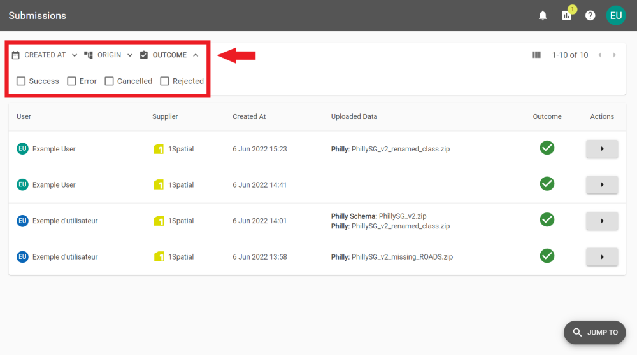The height and width of the screenshot is (355, 637).
Task: Click Exemple d'utilisateur avatar in 14:01 row
Action: tap(22, 221)
